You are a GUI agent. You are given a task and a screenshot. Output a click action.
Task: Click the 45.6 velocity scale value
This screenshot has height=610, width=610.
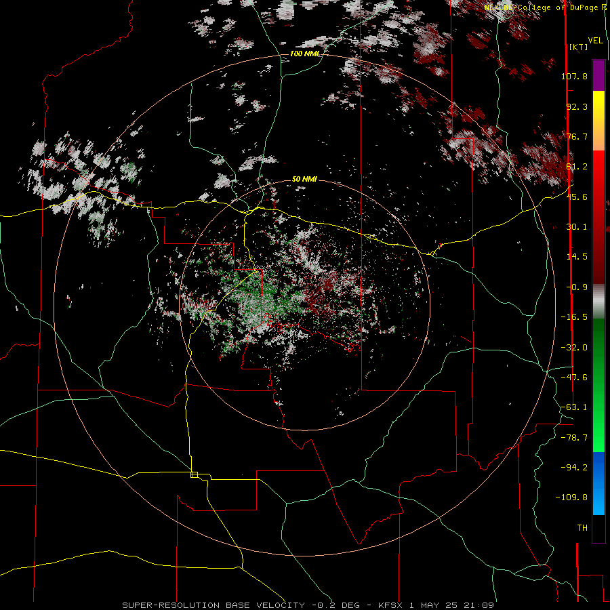(x=577, y=197)
